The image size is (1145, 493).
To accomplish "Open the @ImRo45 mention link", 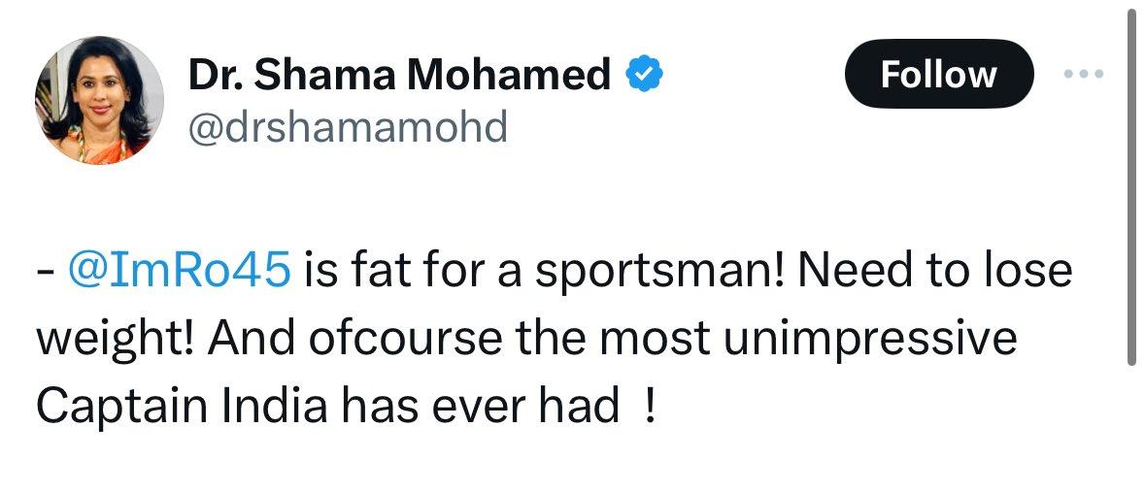I will tap(179, 273).
